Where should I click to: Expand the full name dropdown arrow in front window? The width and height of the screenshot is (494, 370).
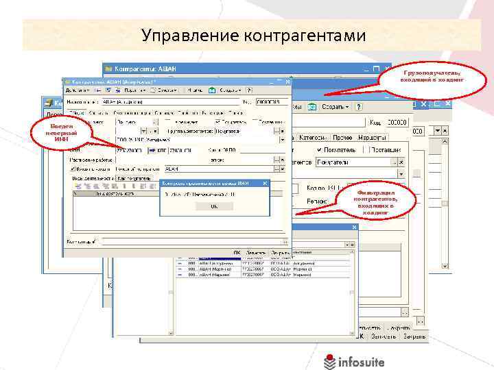click(282, 140)
